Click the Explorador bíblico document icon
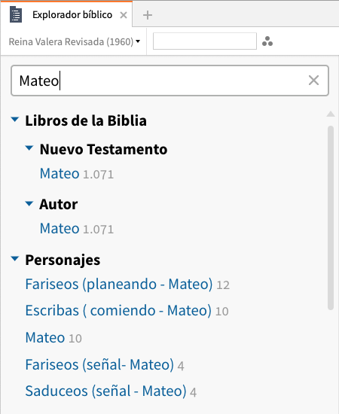Viewport: 339px width, 414px height. 16,15
